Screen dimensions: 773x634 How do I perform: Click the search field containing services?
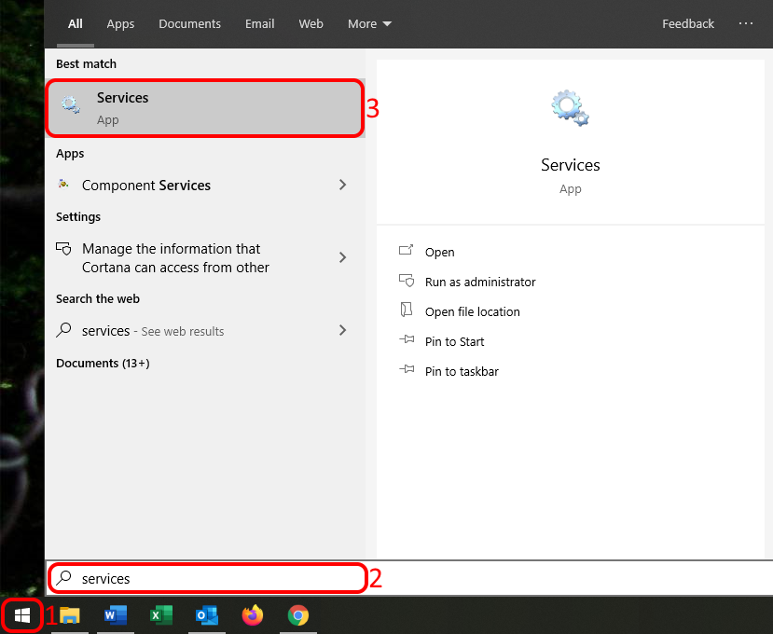pyautogui.click(x=208, y=578)
